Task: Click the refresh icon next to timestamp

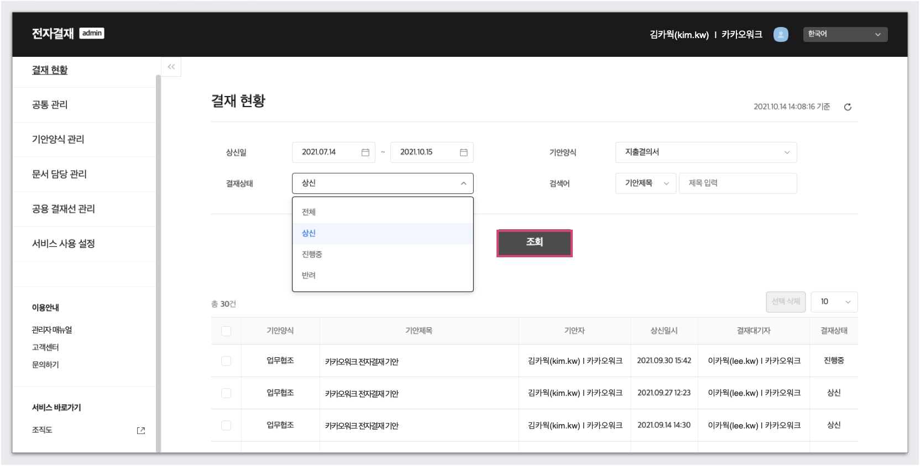Action: point(848,107)
